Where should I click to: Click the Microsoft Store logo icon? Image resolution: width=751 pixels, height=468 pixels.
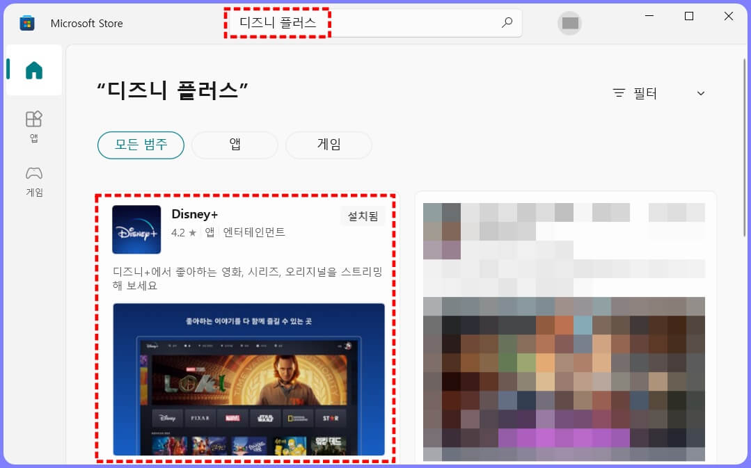point(26,22)
